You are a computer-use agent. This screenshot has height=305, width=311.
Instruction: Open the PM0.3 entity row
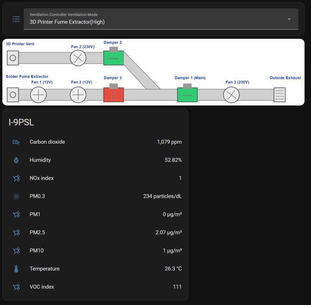coord(96,196)
